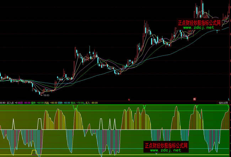Click the red square marker on the time axis
Viewport: 231px width, 157px height.
coord(195,99)
